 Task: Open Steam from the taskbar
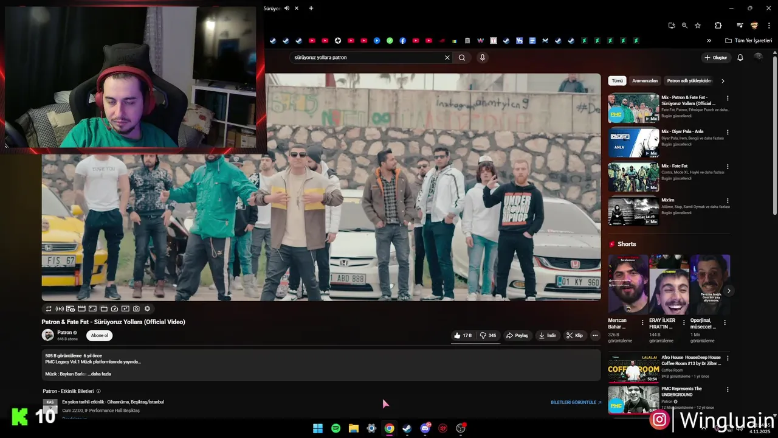point(407,428)
